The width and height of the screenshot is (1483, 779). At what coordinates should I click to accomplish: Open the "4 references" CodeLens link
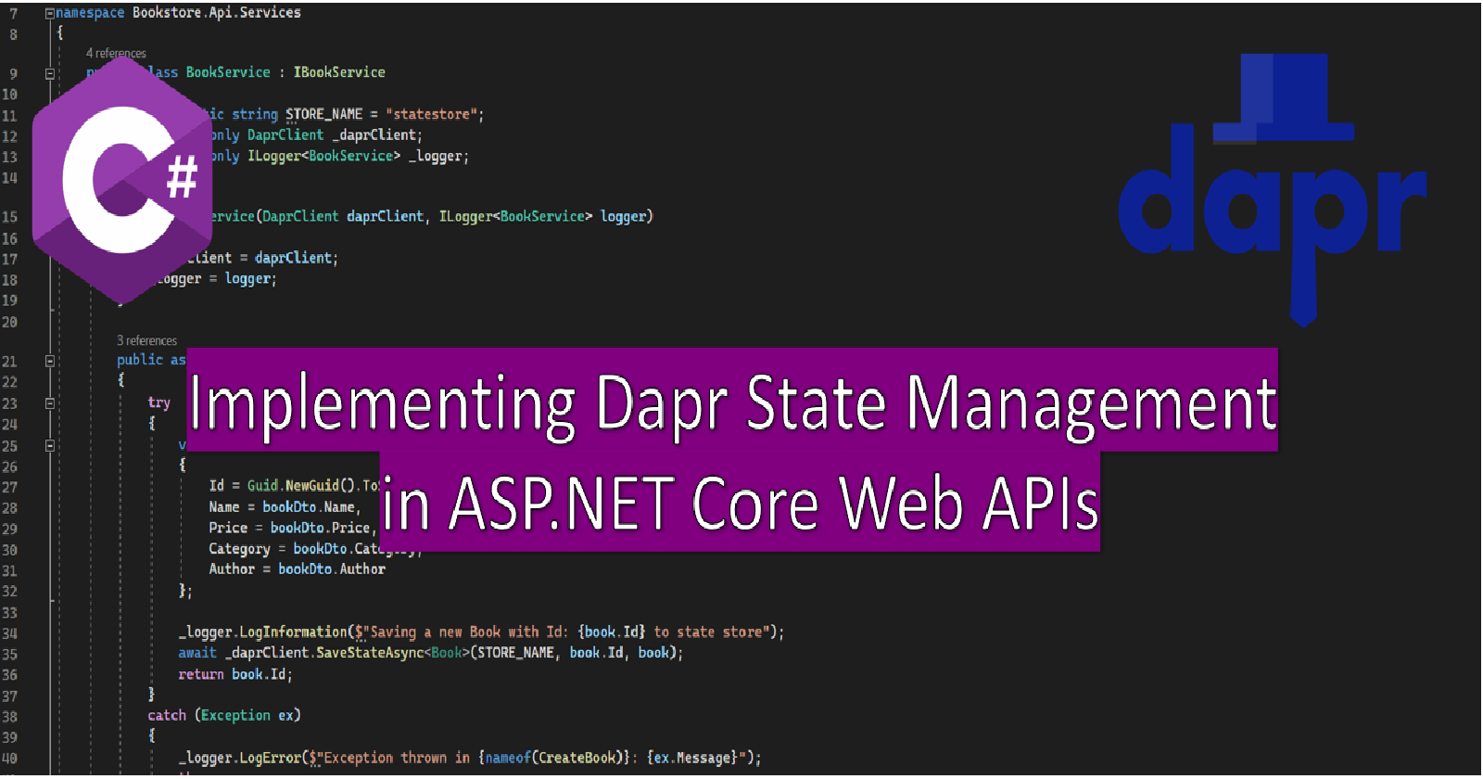coord(116,54)
